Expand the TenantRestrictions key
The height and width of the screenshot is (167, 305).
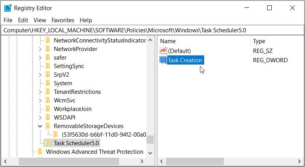pyautogui.click(x=40, y=92)
